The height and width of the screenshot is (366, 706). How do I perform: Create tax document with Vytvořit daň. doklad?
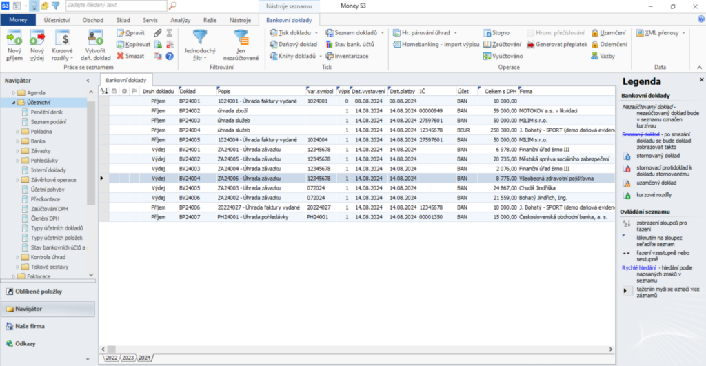pyautogui.click(x=95, y=39)
